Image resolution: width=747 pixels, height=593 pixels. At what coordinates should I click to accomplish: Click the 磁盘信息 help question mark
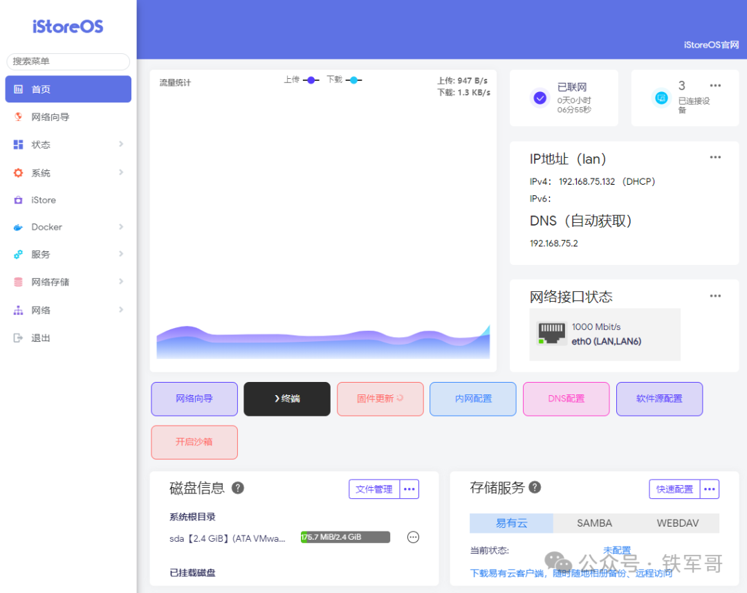(x=238, y=488)
